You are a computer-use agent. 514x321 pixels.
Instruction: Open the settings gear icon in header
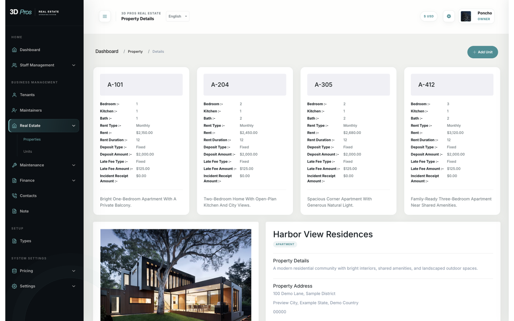click(x=449, y=16)
